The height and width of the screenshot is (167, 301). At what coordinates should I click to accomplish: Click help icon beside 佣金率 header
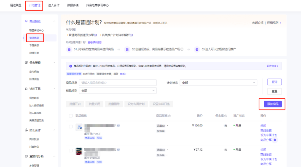(226, 116)
